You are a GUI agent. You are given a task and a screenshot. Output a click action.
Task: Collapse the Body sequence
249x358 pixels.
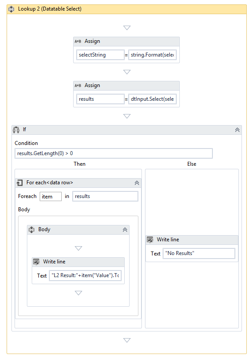point(125,230)
